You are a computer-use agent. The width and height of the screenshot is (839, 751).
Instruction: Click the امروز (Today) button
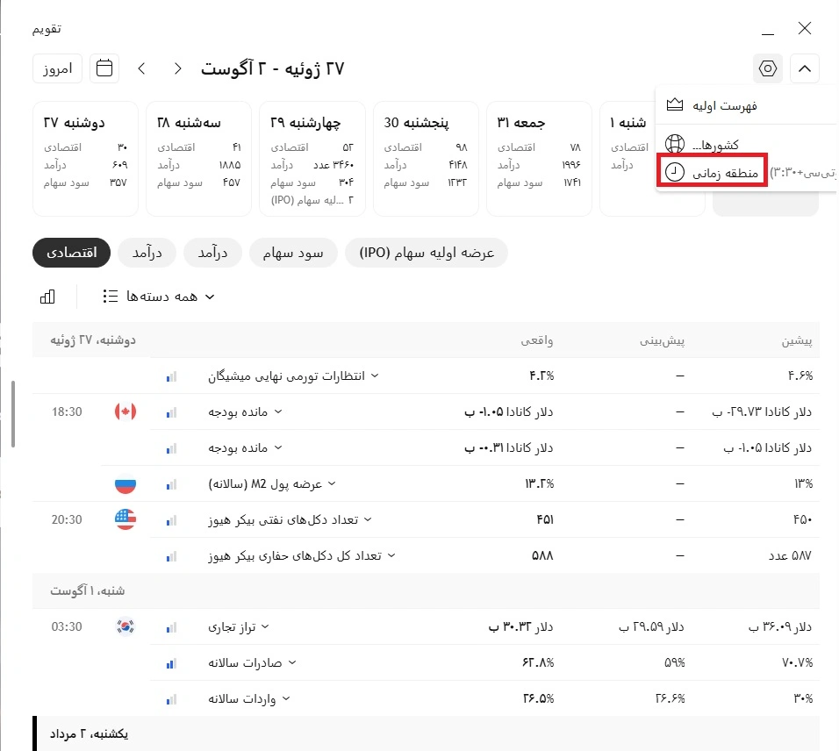click(x=57, y=68)
